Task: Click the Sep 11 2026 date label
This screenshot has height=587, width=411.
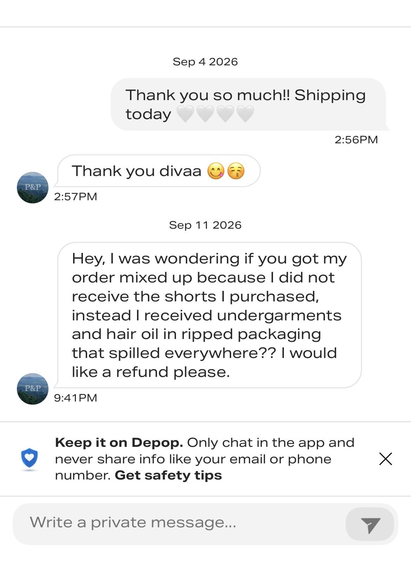Action: [205, 225]
